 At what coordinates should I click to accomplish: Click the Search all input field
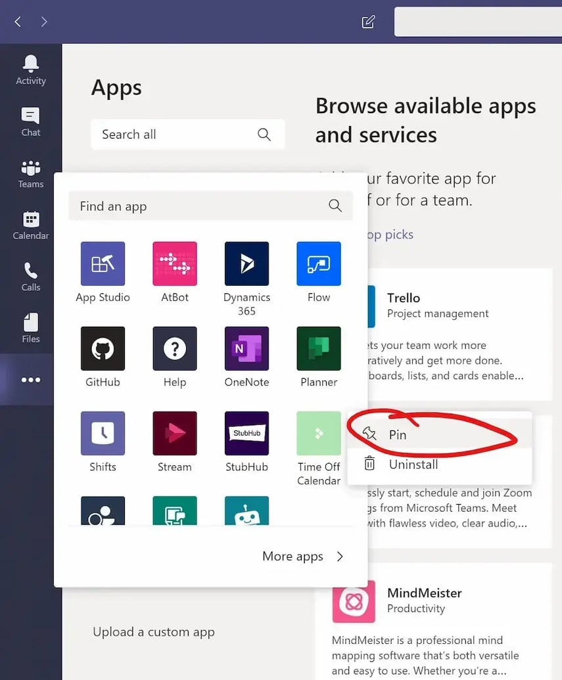[188, 135]
